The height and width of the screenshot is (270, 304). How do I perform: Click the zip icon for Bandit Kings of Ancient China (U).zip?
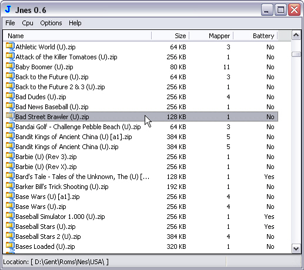point(10,146)
